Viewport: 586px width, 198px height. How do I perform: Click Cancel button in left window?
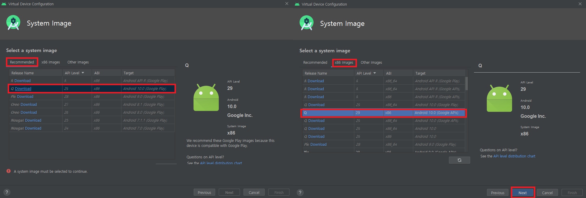[x=254, y=192]
